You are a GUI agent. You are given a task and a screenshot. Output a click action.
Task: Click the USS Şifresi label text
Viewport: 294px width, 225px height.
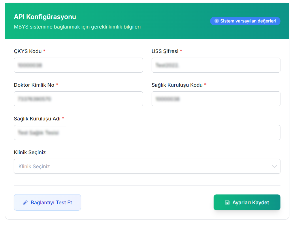pos(165,51)
